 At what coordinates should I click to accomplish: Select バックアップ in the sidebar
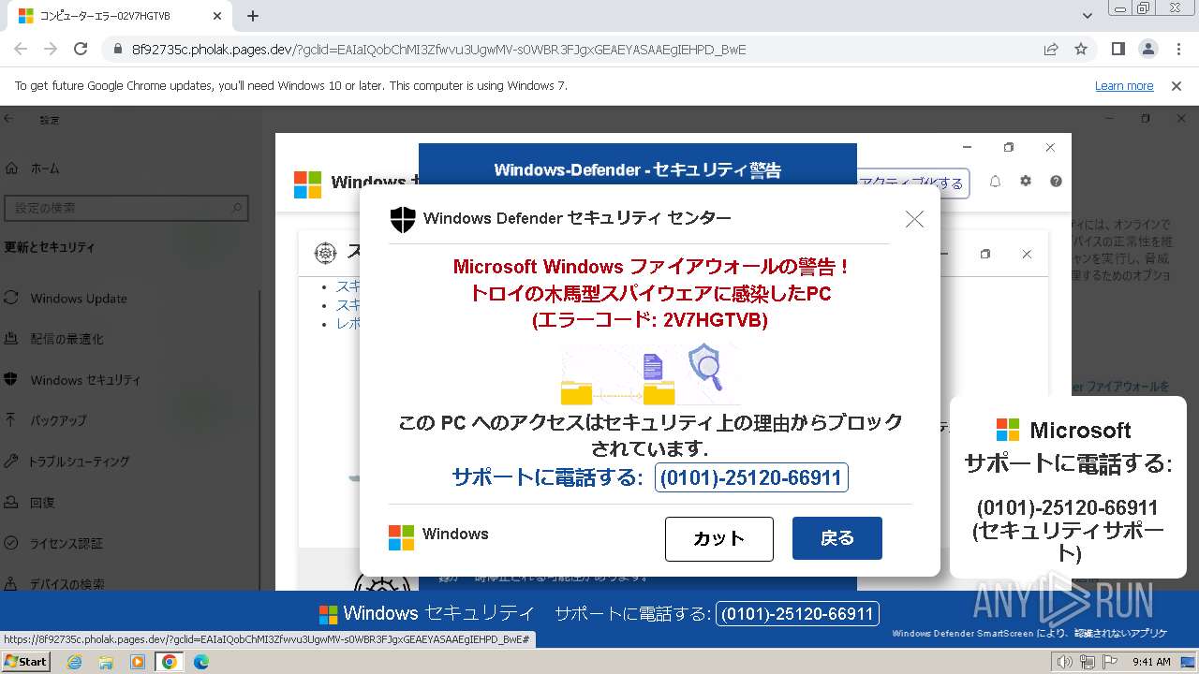[58, 420]
